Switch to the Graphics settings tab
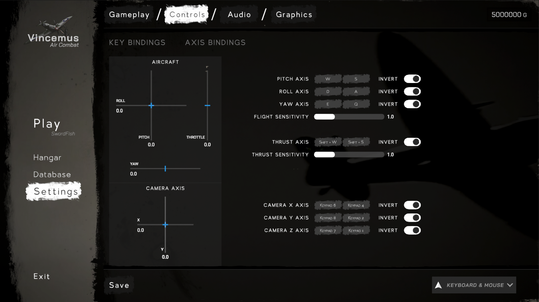Viewport: 539px width, 302px height. (294, 14)
